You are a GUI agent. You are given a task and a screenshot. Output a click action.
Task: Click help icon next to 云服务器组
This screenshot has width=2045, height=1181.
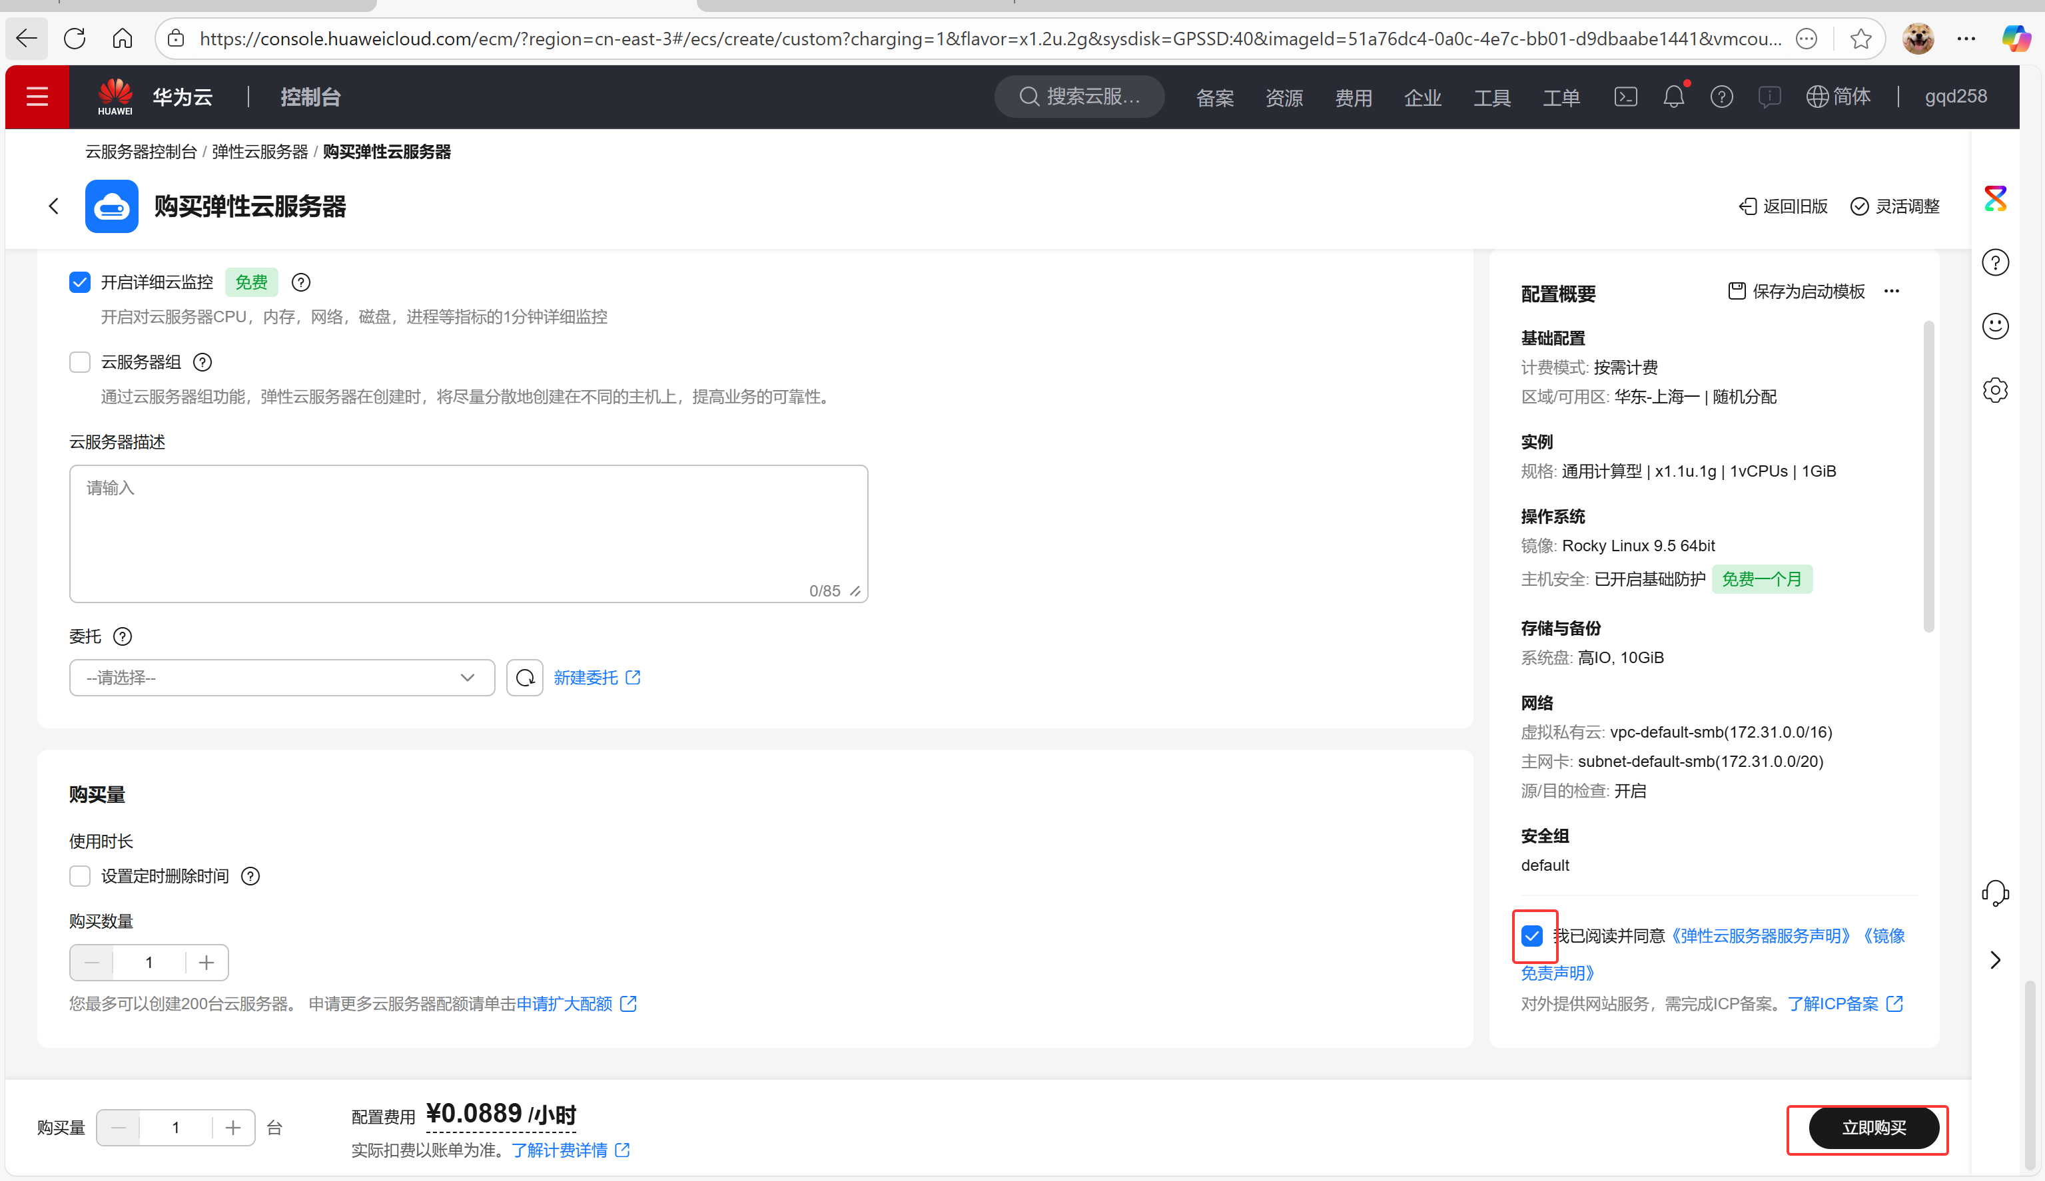[x=203, y=361]
